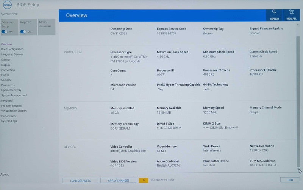
Task: Open Update, Recovery section
Action: click(11, 90)
